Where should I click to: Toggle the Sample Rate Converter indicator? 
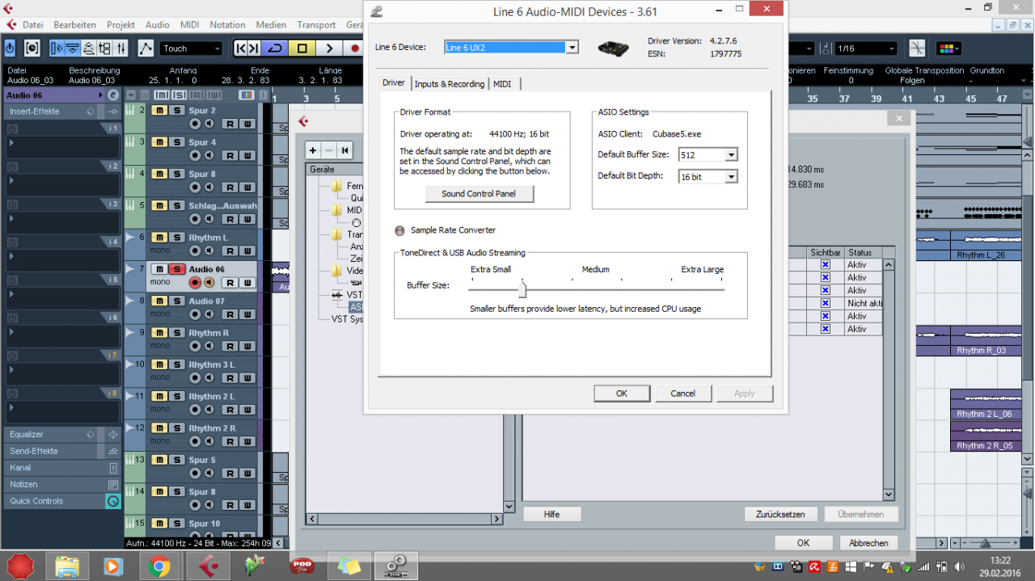399,230
